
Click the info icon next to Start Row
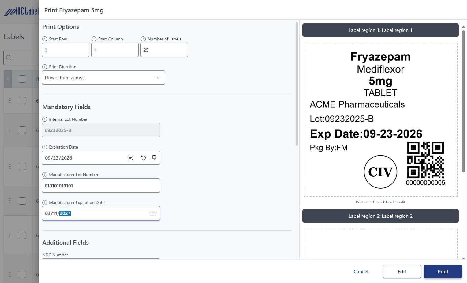pos(45,39)
